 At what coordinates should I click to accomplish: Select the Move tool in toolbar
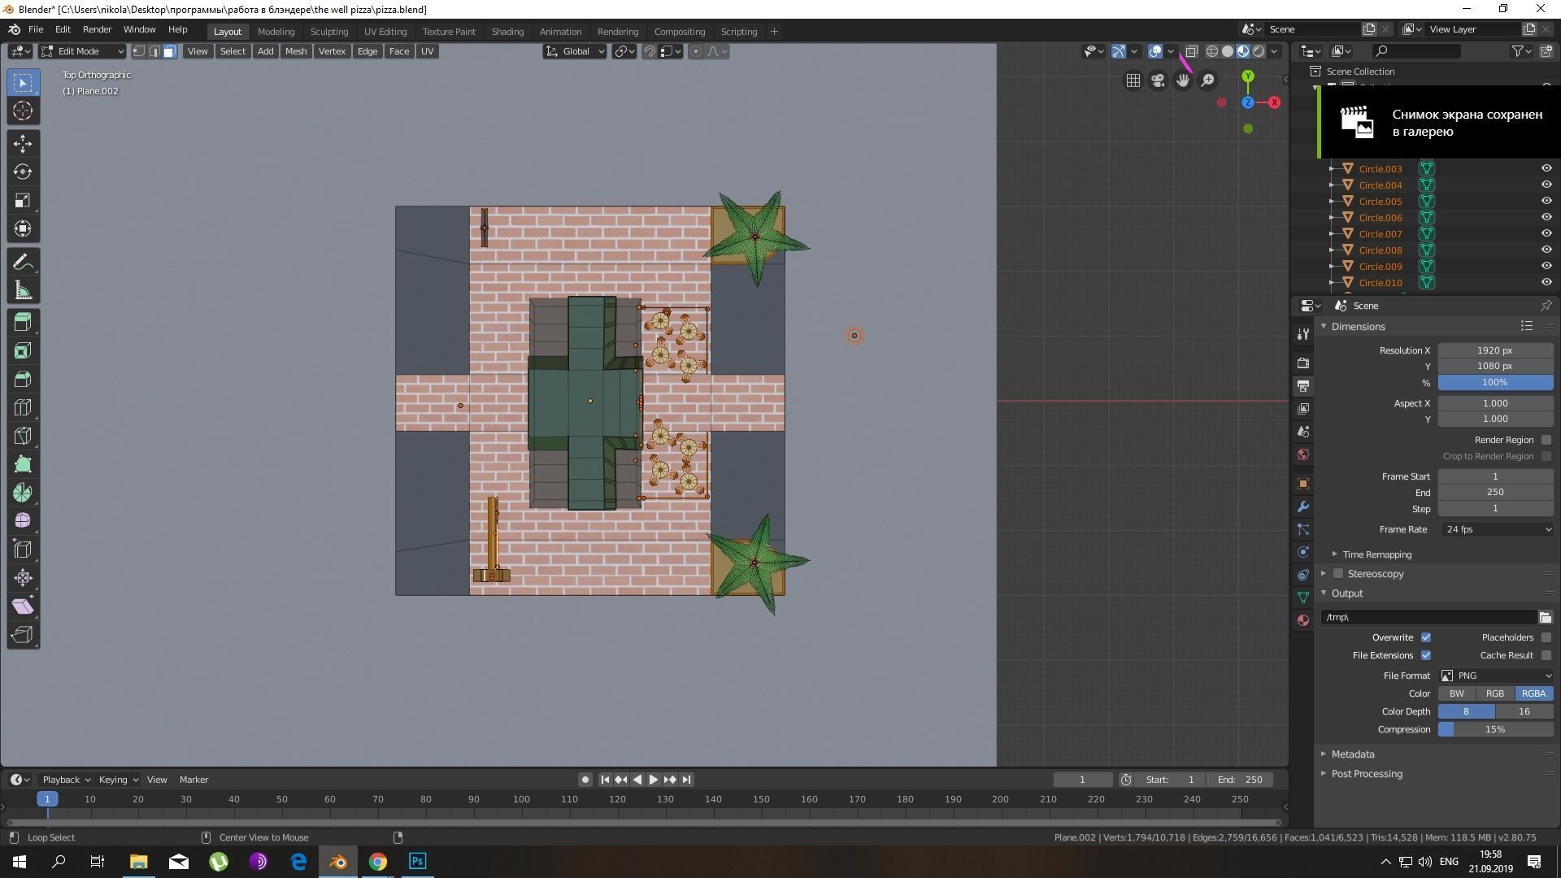click(x=23, y=144)
